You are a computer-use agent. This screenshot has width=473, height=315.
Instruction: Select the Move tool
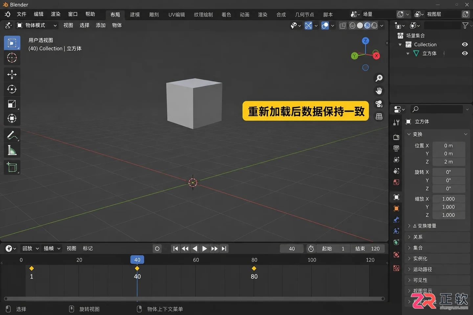coord(12,74)
